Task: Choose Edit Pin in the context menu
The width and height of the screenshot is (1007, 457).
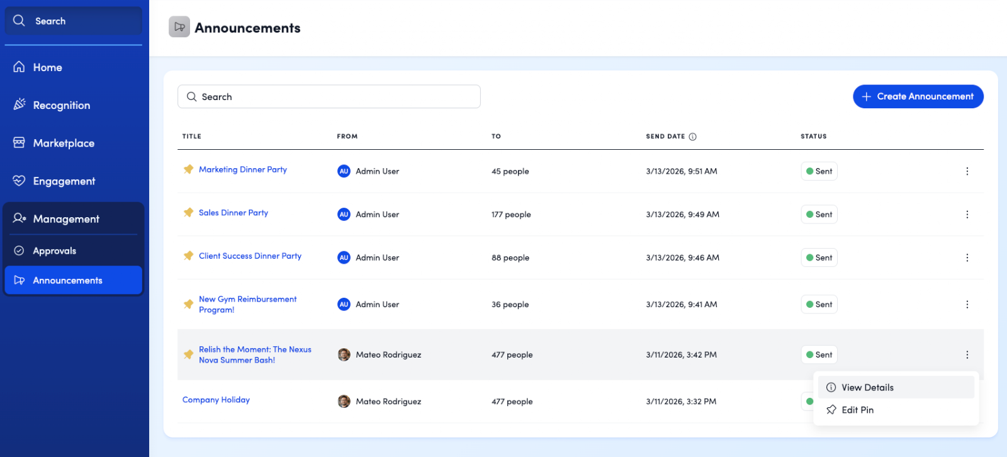Action: [857, 410]
